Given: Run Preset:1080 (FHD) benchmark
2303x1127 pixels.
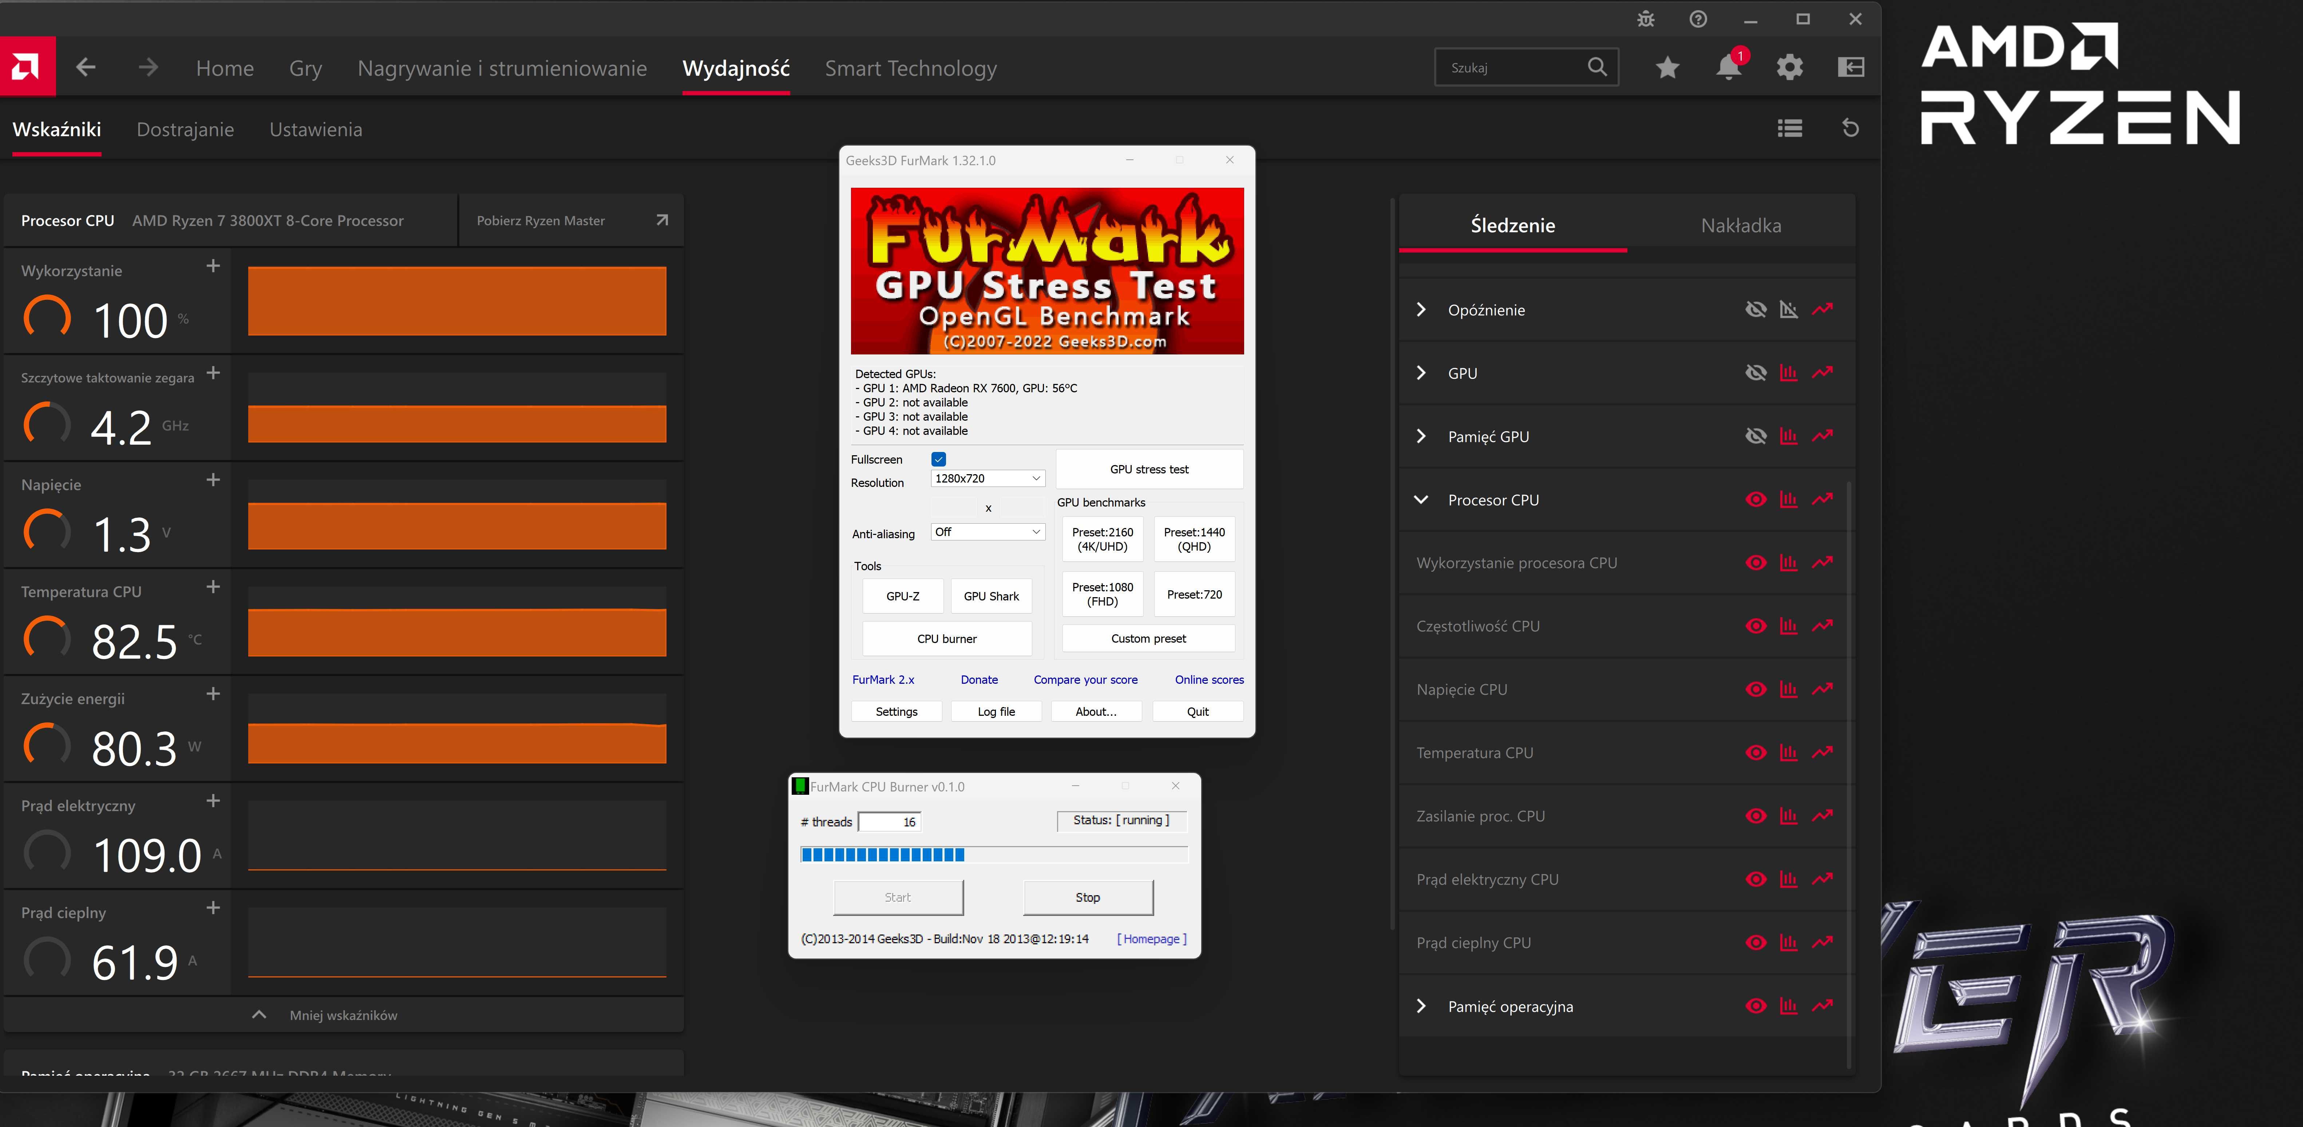Looking at the screenshot, I should tap(1102, 594).
